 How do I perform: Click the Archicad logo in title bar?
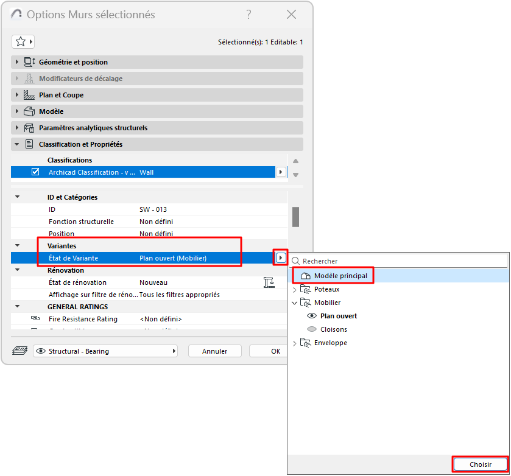(16, 14)
